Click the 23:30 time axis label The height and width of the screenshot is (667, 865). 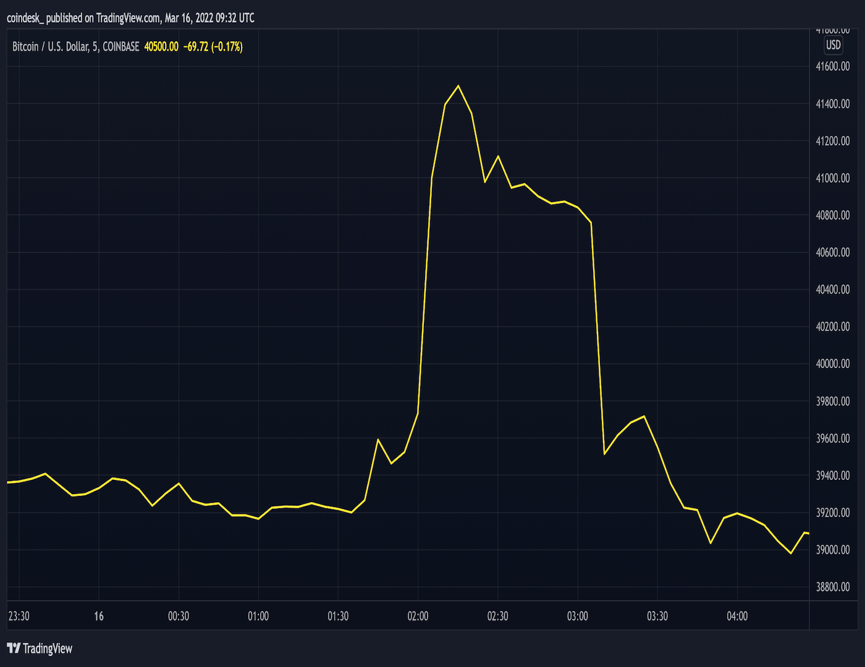point(19,616)
